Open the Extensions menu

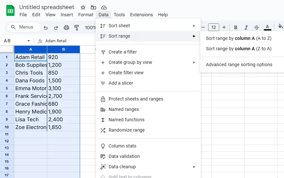pos(141,15)
